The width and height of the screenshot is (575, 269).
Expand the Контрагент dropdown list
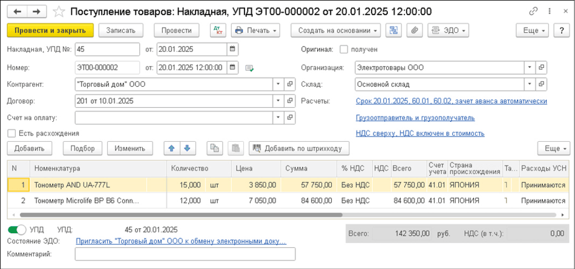tap(278, 84)
